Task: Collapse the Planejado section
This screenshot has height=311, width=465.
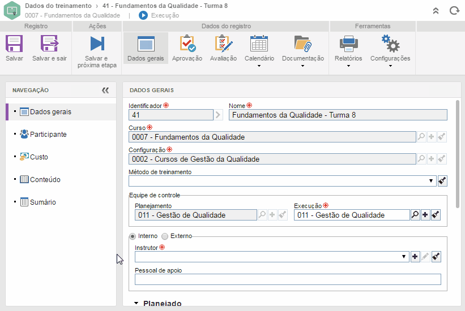Action: pyautogui.click(x=136, y=304)
